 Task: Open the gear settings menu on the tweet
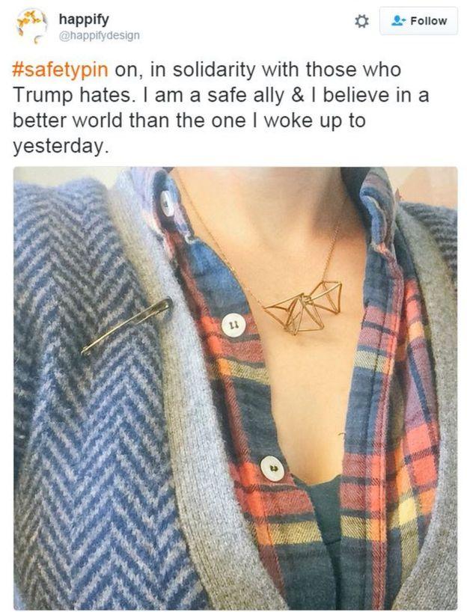(x=361, y=21)
